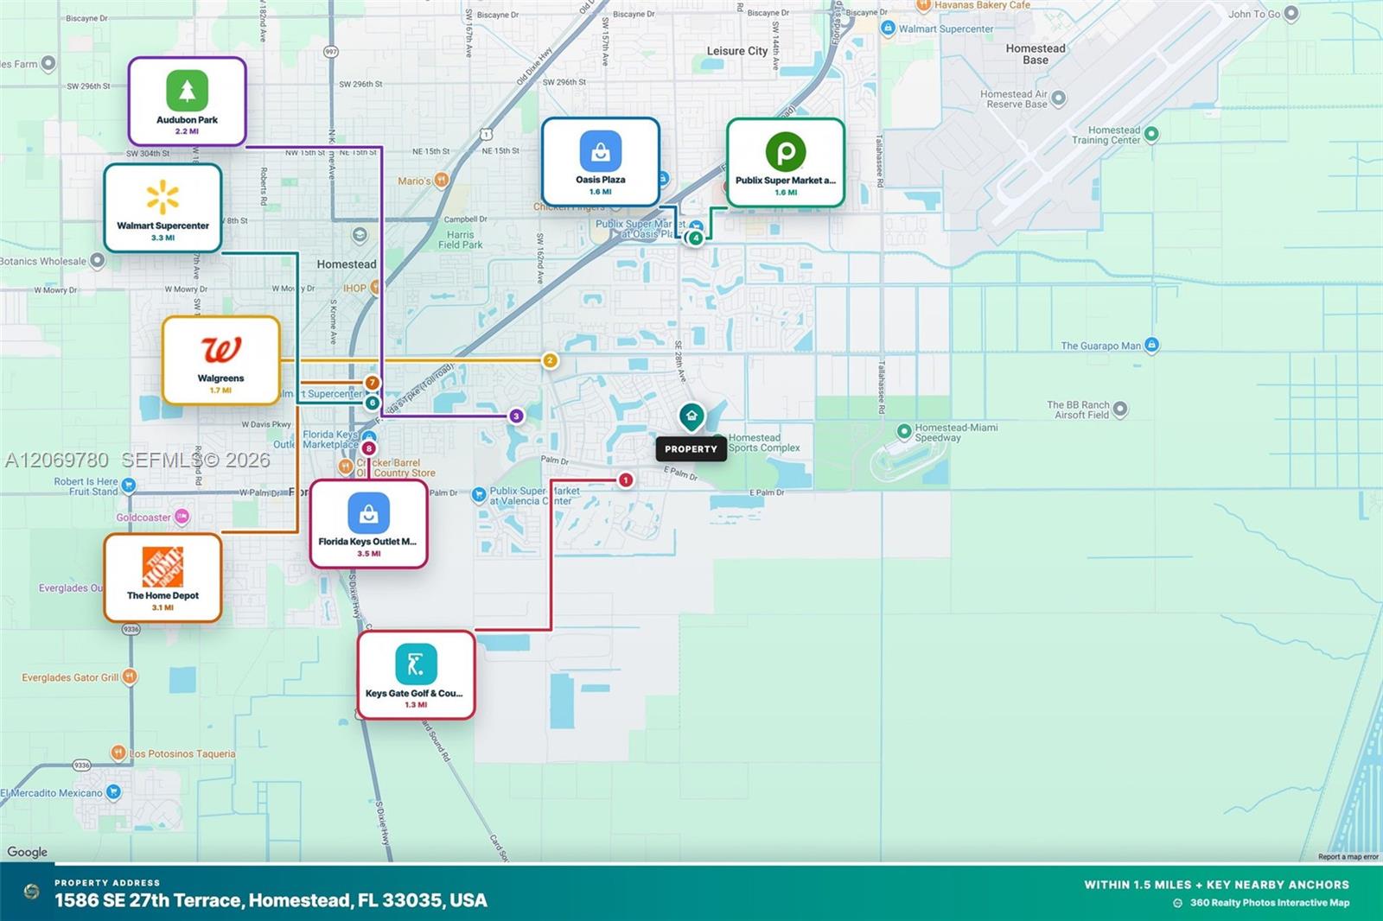Click the Homestead Training Center pin
This screenshot has height=921, width=1383.
[1151, 135]
